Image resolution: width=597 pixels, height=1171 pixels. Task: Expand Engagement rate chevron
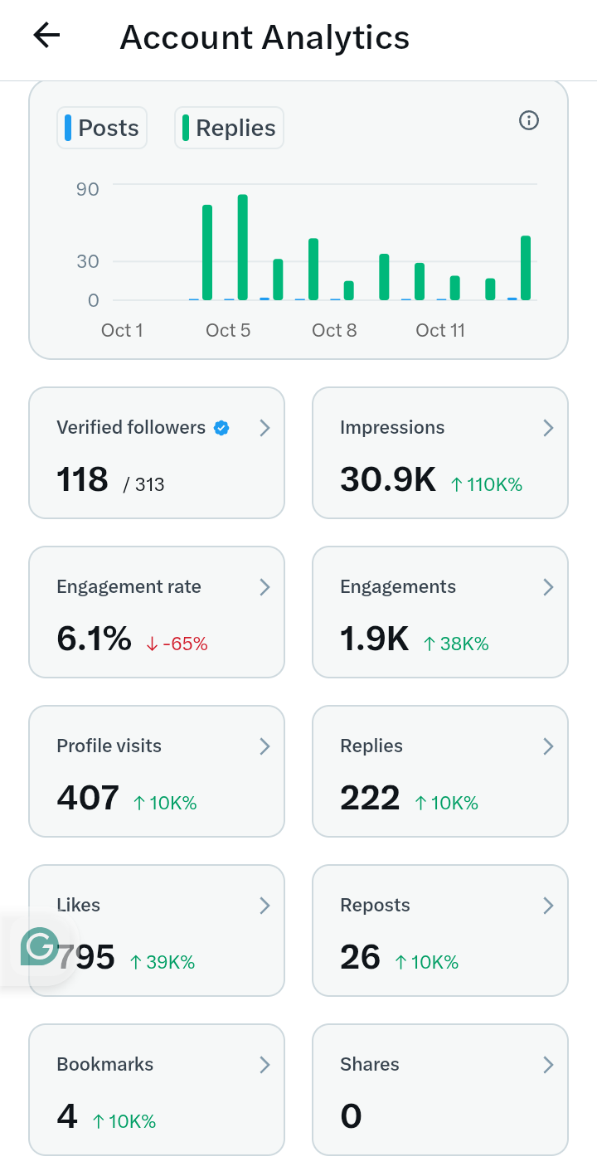[x=265, y=587]
